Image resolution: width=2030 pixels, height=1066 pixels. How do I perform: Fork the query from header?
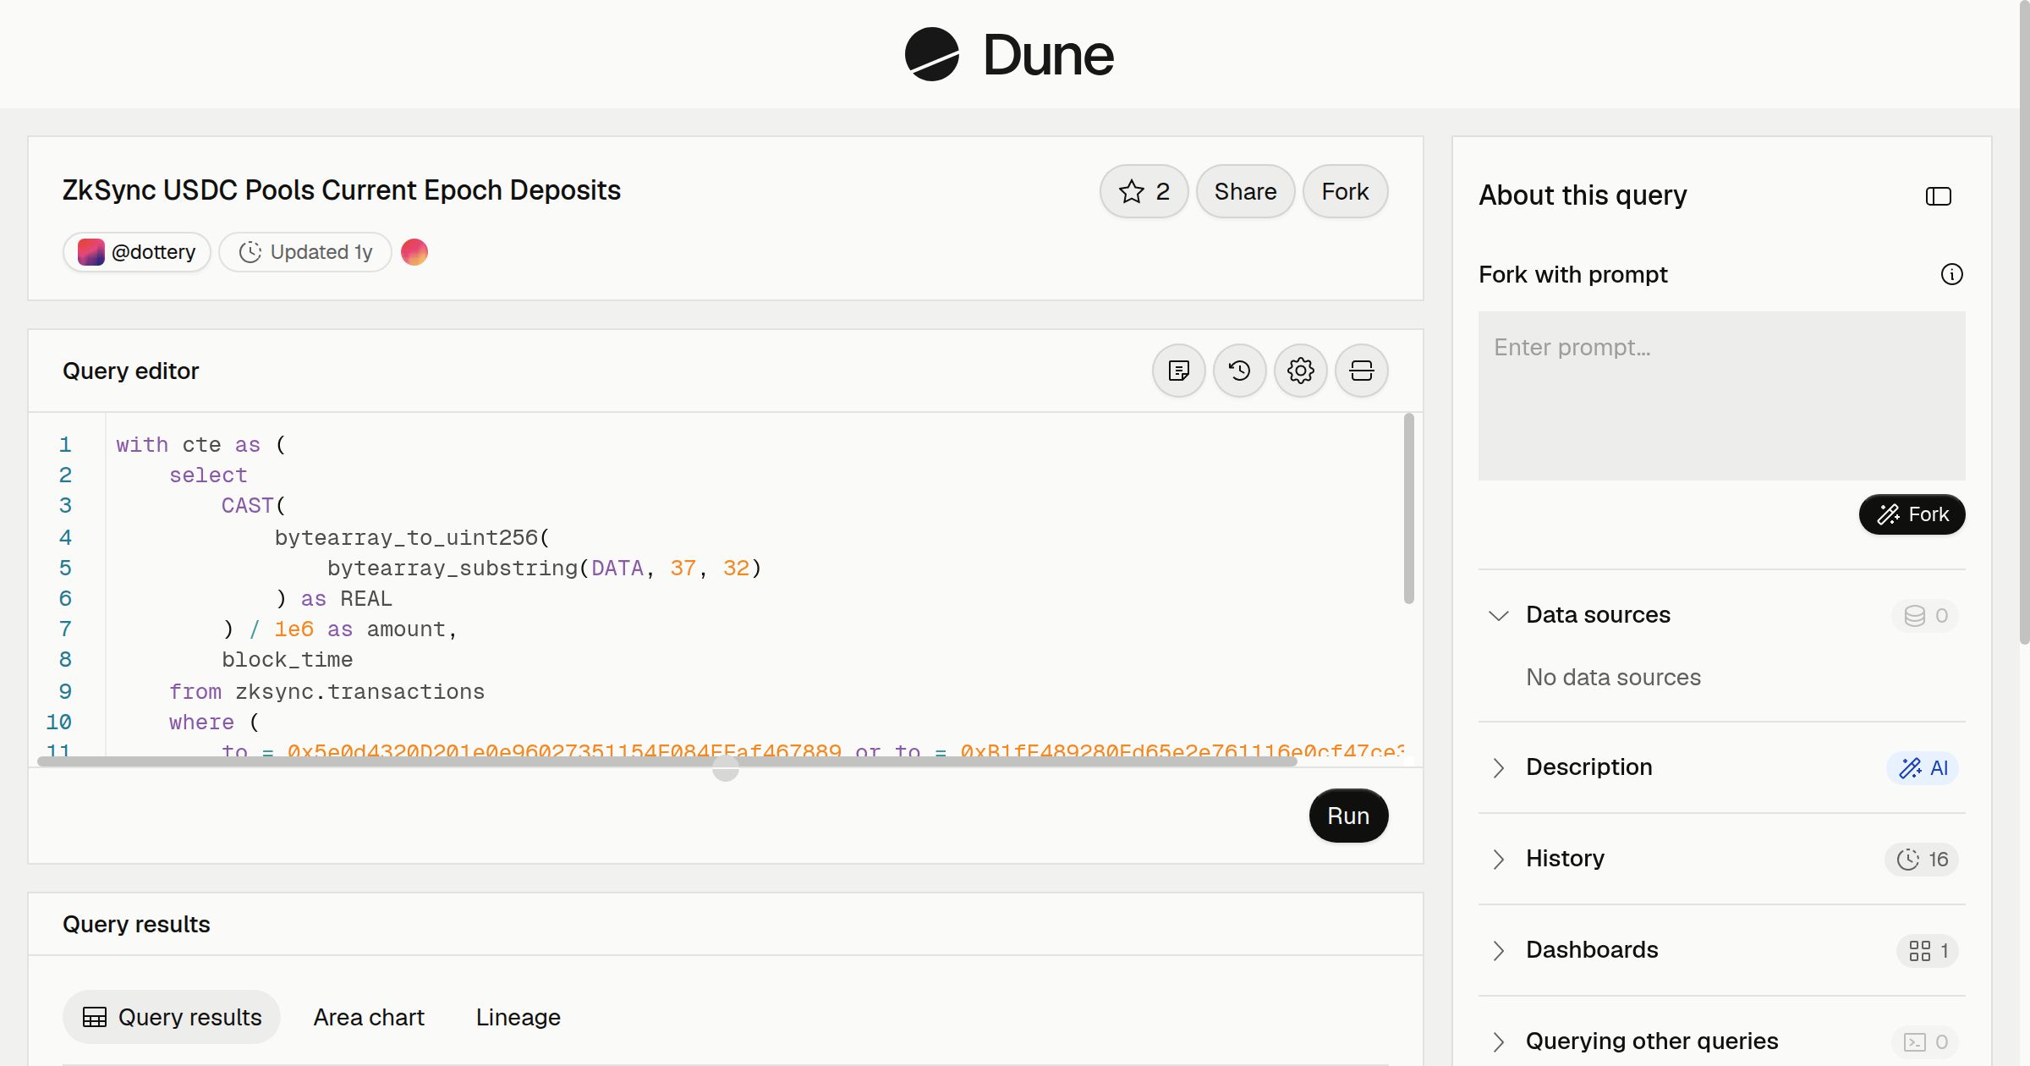(x=1345, y=191)
